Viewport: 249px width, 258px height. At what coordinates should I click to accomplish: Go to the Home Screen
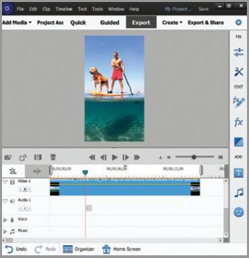[x=121, y=249]
